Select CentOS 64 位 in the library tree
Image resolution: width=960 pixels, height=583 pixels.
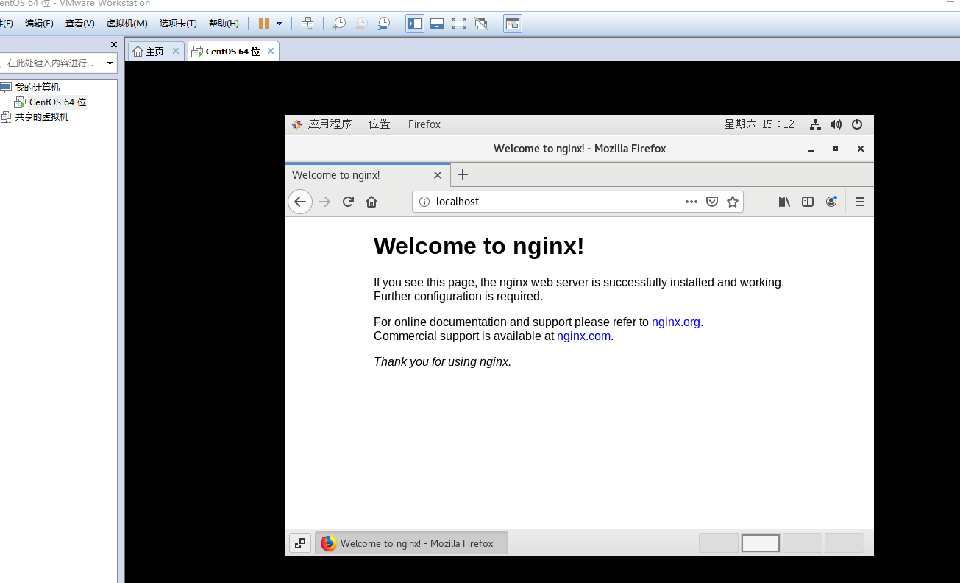coord(57,102)
